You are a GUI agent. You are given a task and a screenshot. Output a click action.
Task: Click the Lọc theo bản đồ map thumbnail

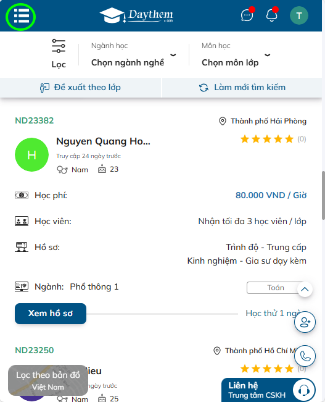(48, 380)
